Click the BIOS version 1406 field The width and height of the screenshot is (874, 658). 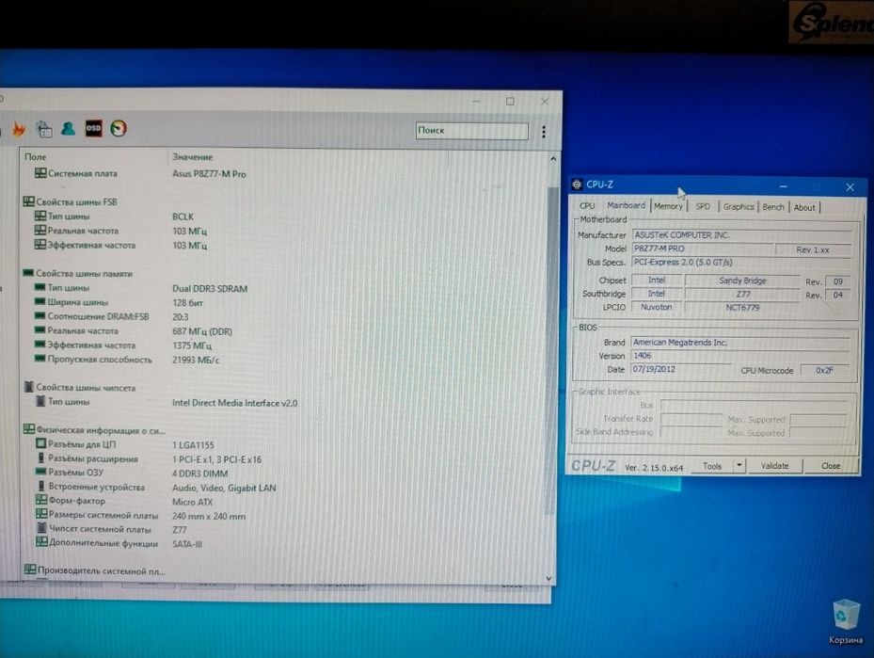[x=739, y=355]
